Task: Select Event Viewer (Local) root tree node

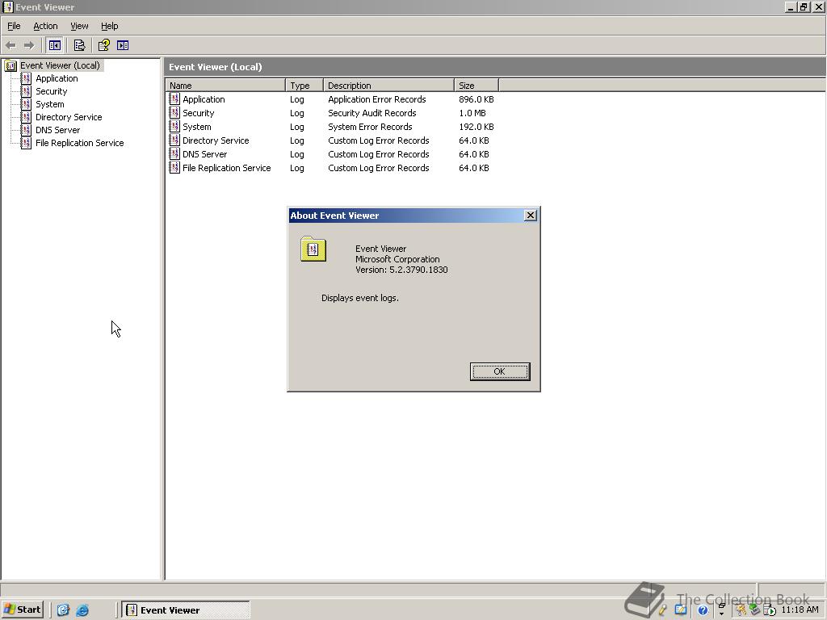Action: [x=60, y=65]
